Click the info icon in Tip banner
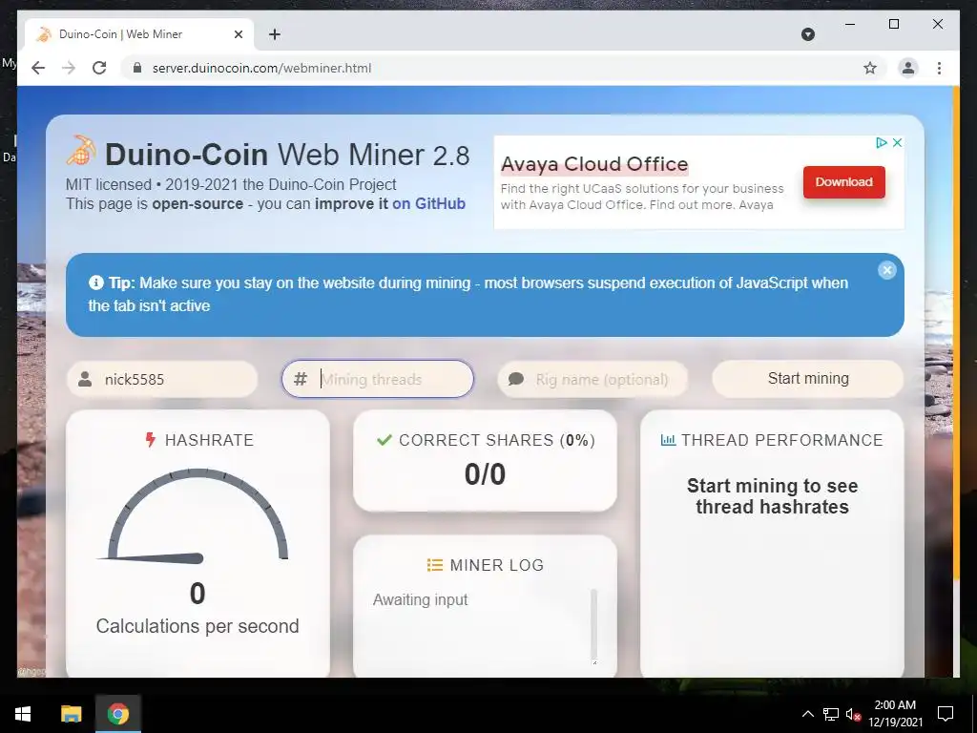977x733 pixels. (x=96, y=283)
